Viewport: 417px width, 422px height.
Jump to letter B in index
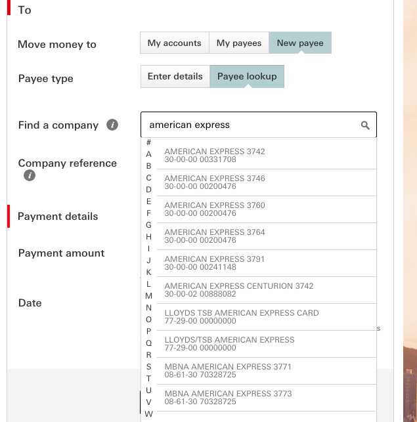(x=148, y=166)
